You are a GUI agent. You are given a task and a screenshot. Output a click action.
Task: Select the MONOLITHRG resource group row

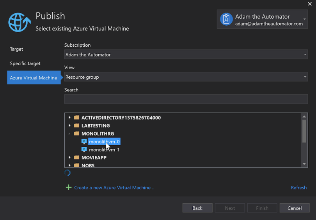98,134
